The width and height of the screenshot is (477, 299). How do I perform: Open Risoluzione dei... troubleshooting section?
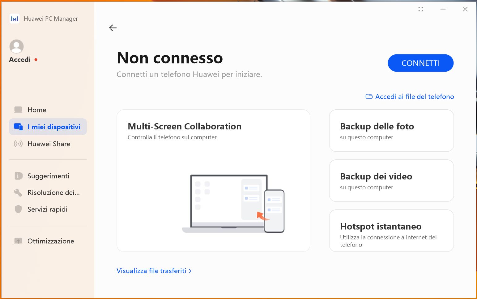point(48,192)
